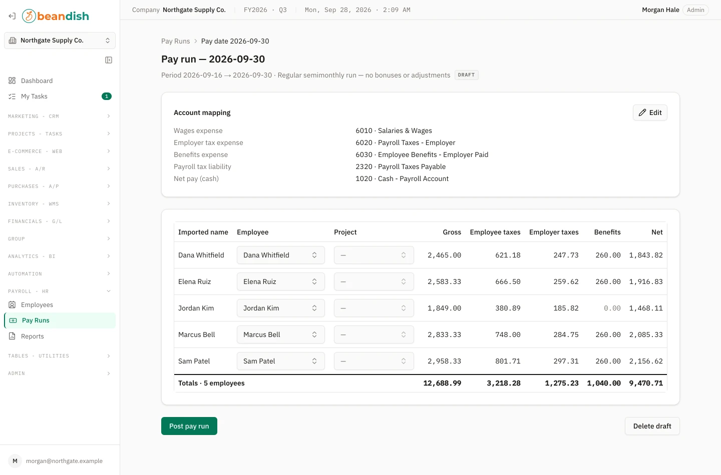This screenshot has height=475, width=721.
Task: Click the Reports document icon
Action: 12,336
